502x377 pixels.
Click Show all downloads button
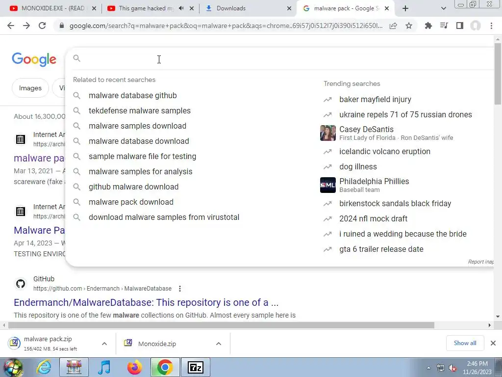tap(465, 343)
